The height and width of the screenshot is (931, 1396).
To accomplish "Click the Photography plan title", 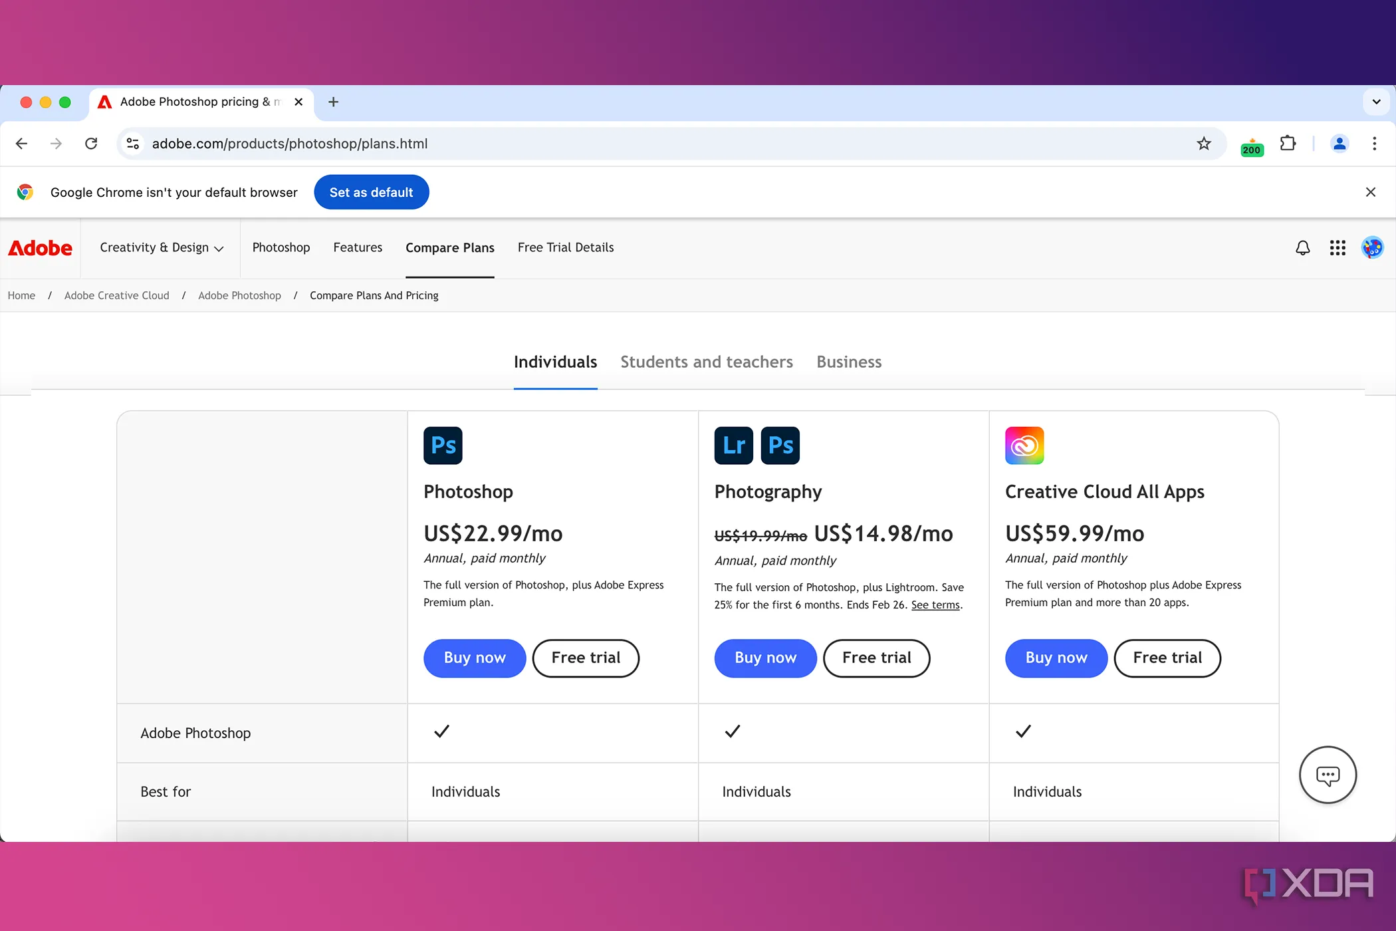I will coord(768,491).
